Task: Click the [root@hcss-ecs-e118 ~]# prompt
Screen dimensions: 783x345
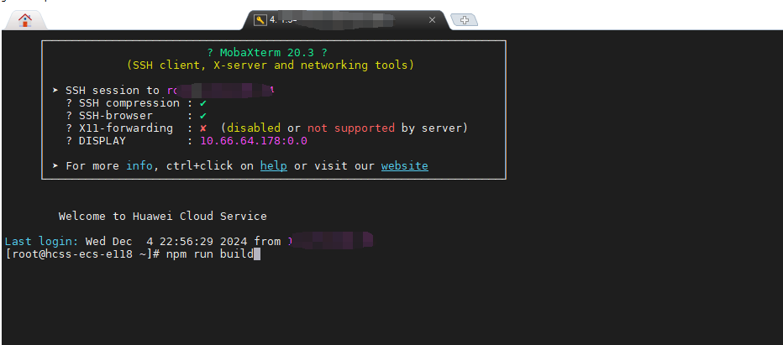Action: [x=82, y=254]
